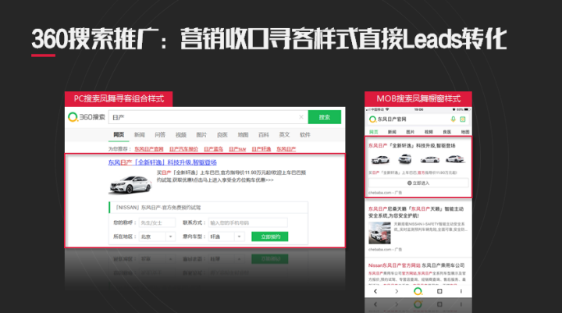
Task: Click the 360搜索 logo in PC search
Action: (x=87, y=117)
